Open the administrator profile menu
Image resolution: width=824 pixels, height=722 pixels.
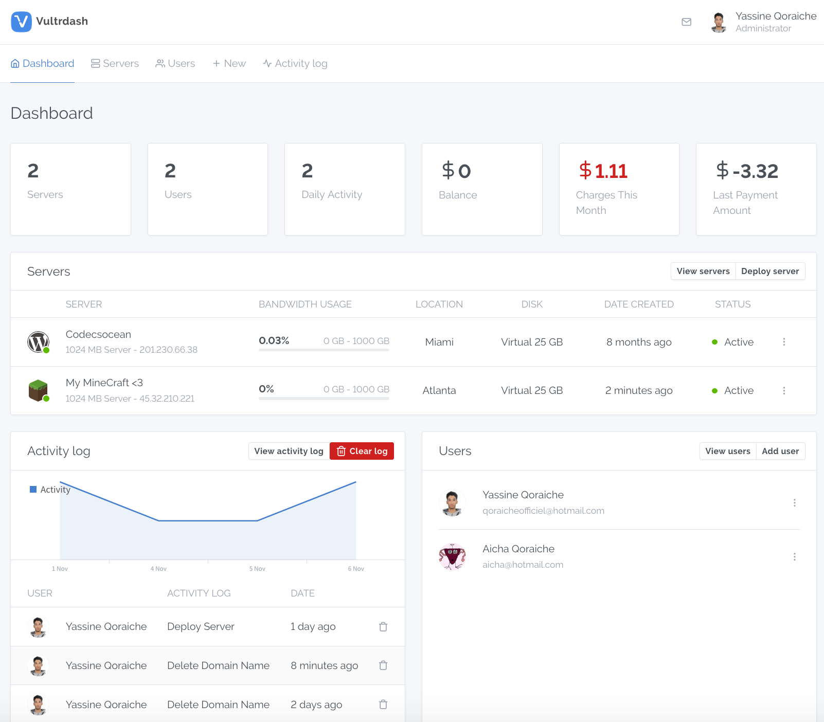click(x=763, y=22)
